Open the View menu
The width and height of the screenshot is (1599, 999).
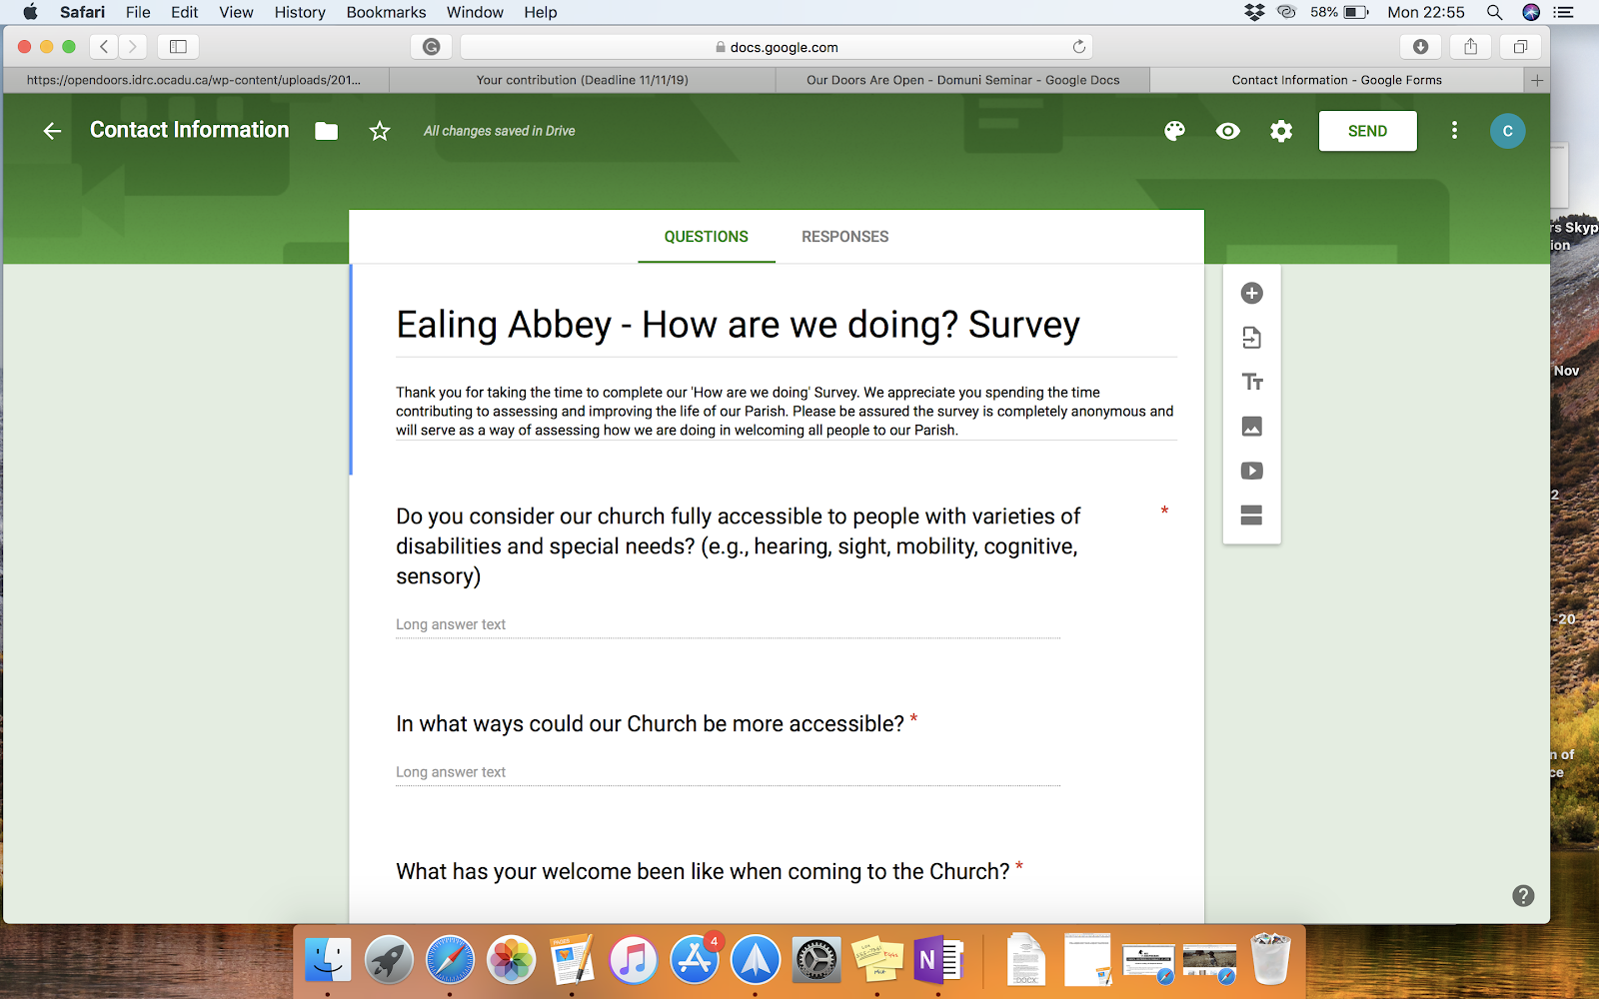click(236, 12)
